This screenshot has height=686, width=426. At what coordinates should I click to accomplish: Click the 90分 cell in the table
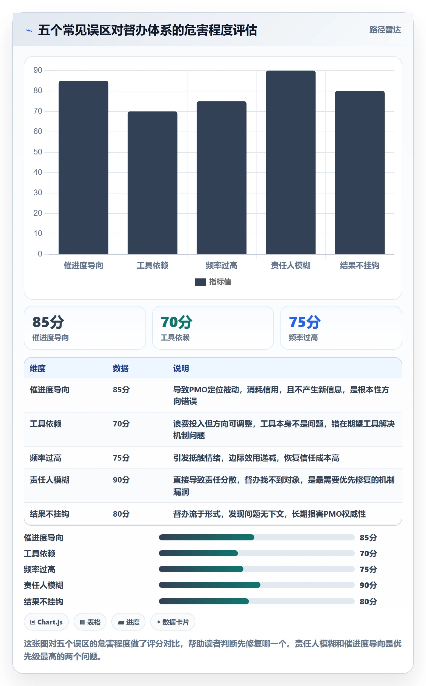coord(121,480)
